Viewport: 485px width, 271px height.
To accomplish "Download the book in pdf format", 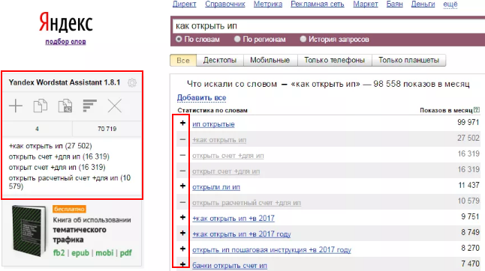I will click(125, 253).
